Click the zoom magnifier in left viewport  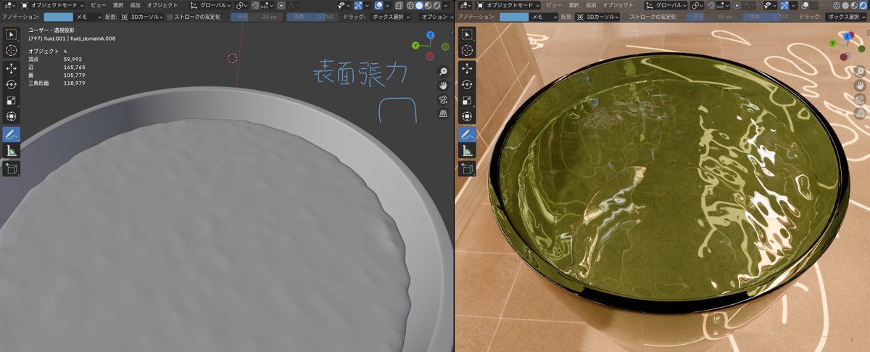coord(442,71)
